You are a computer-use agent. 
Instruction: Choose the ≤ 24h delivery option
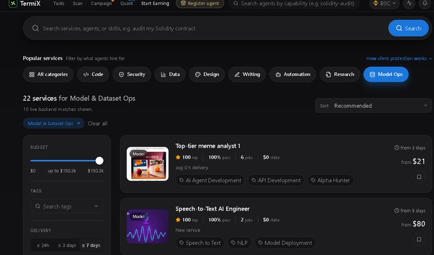(43, 245)
